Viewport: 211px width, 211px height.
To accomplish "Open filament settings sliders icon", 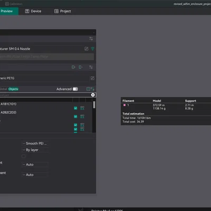I will point(91,67).
